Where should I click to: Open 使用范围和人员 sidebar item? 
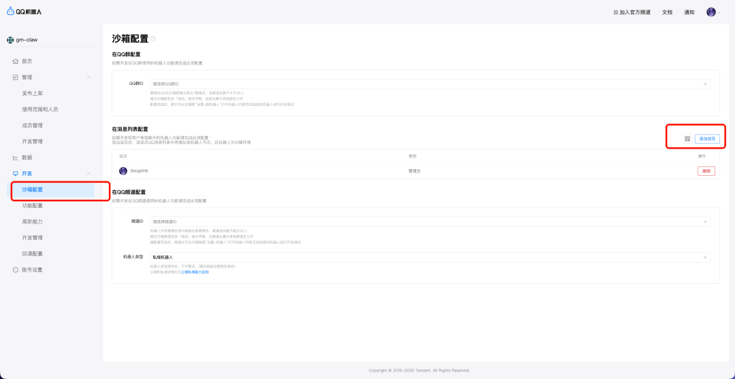tap(40, 109)
